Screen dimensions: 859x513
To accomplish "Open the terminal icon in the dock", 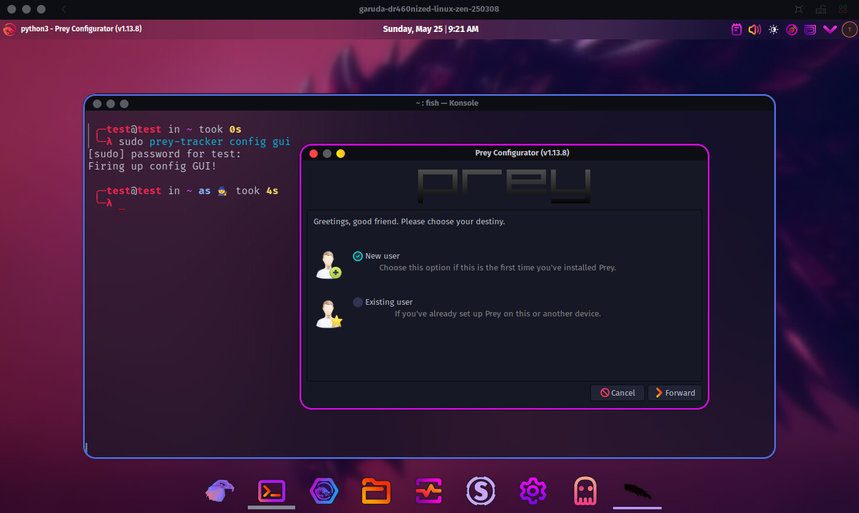I will pyautogui.click(x=271, y=491).
